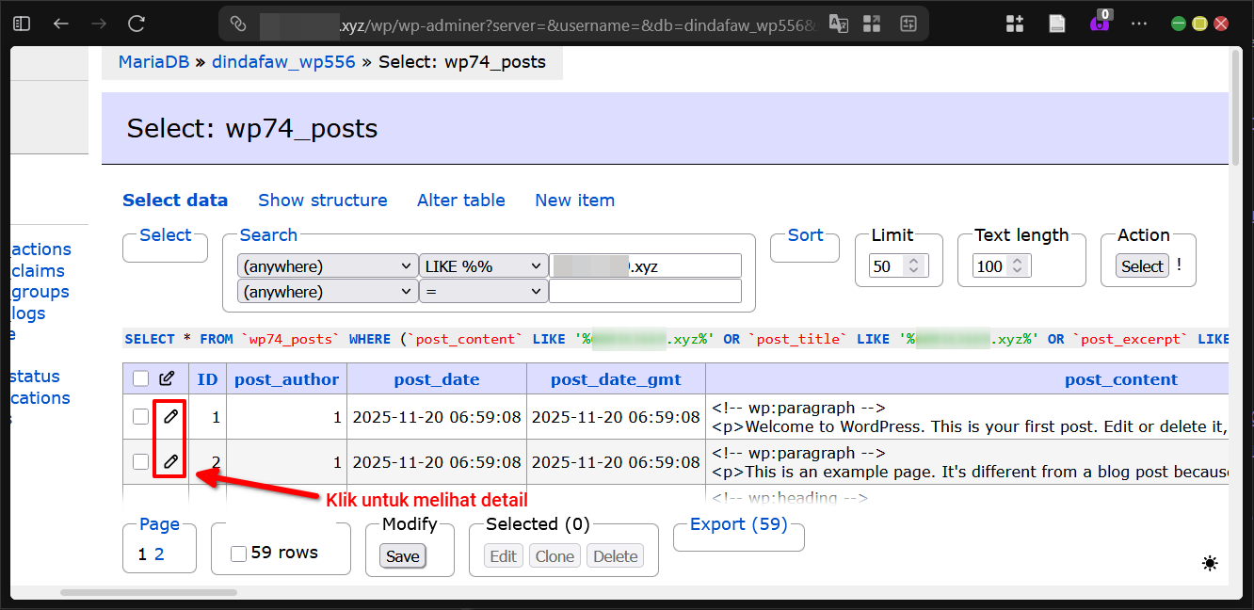The width and height of the screenshot is (1254, 610).
Task: Open the Export (59) link
Action: tap(738, 523)
